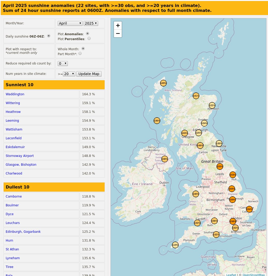The width and height of the screenshot is (268, 276).
Task: Zoom out on the map
Action: pyautogui.click(x=118, y=33)
